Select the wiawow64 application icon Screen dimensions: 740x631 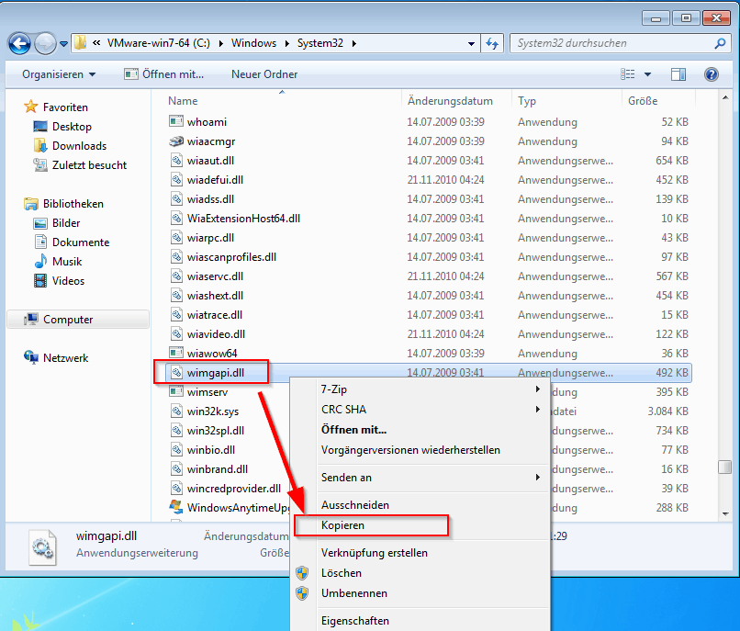click(176, 354)
